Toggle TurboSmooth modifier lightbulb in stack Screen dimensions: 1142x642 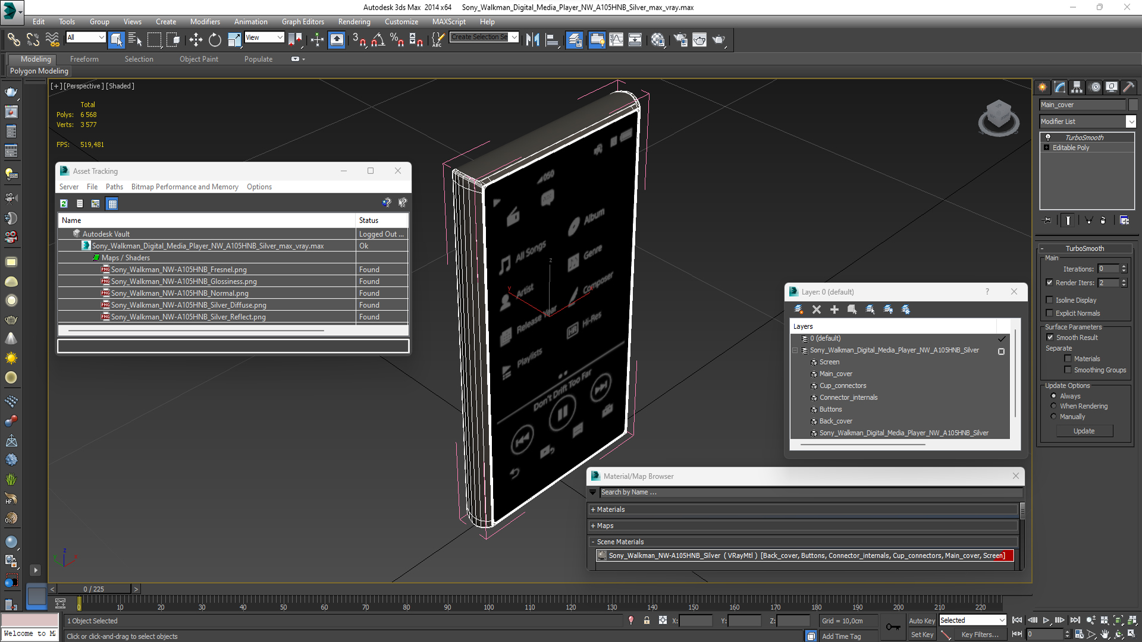click(1048, 137)
